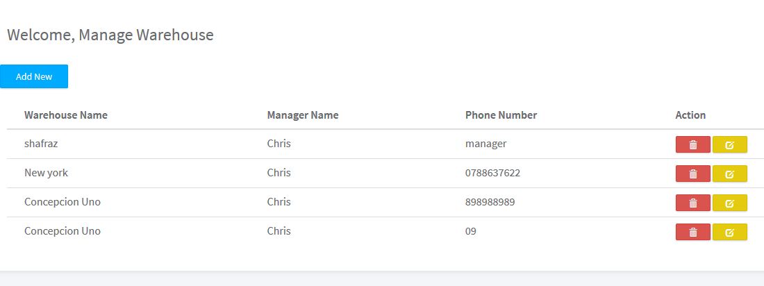
Task: Click the Add New button
Action: [x=34, y=76]
